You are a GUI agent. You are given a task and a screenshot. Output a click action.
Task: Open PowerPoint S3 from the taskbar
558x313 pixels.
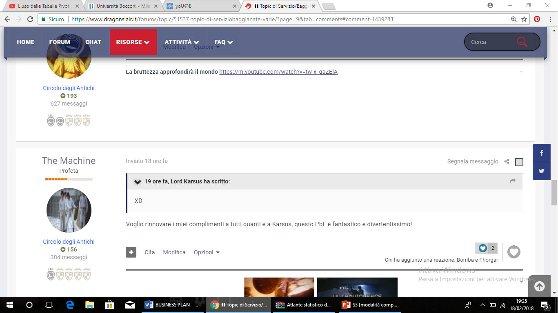tap(370, 305)
